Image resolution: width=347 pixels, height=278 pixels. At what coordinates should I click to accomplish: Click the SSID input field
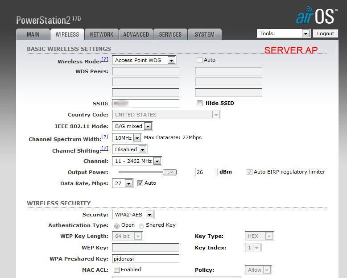point(145,103)
